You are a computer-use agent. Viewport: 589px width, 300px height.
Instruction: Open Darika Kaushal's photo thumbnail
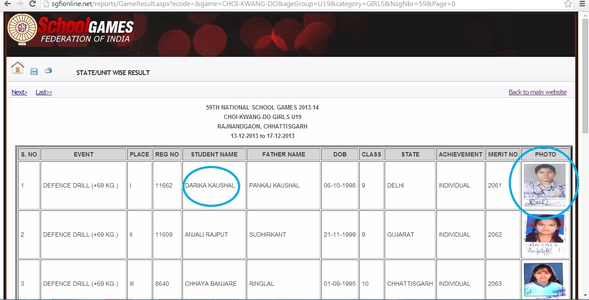point(544,184)
